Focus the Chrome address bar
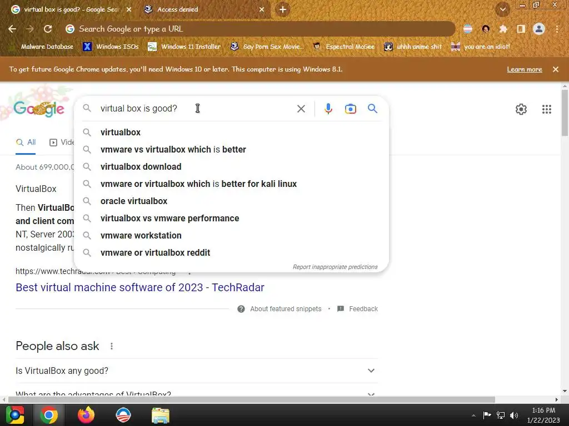The image size is (569, 426). [259, 29]
